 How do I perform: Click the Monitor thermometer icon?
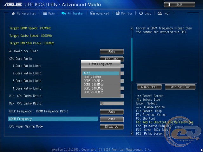pyautogui.click(x=118, y=13)
